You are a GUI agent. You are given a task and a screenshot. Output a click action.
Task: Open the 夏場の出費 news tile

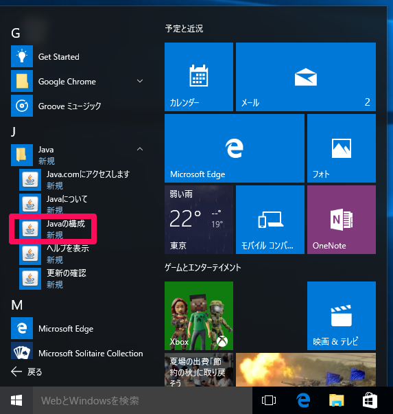point(199,369)
